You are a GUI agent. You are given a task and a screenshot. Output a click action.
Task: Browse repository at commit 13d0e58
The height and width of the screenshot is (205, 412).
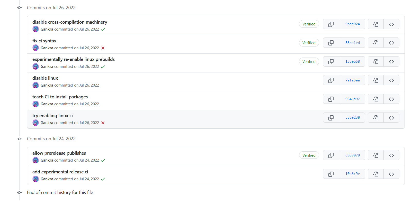pyautogui.click(x=391, y=61)
